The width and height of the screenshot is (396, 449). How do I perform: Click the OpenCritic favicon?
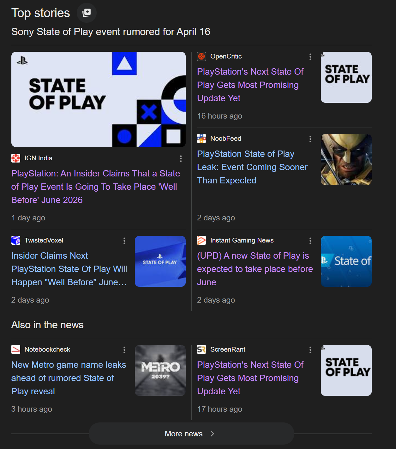(201, 56)
